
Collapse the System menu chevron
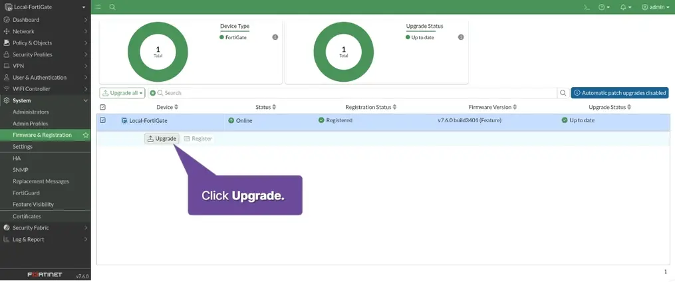pyautogui.click(x=86, y=100)
